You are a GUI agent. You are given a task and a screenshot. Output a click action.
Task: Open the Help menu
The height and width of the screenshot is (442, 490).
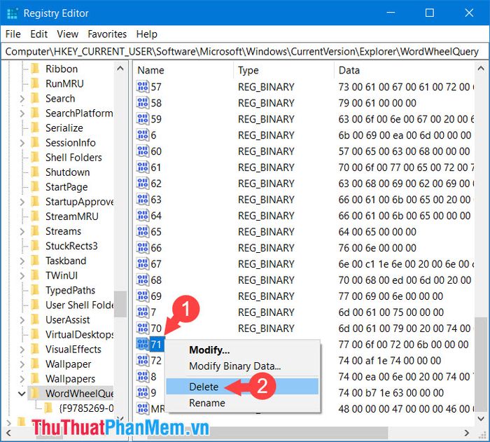tap(146, 34)
